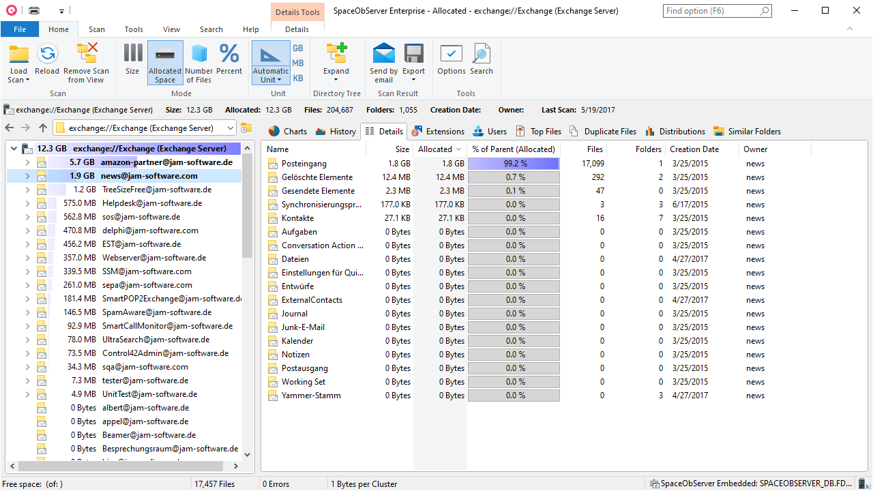Select Webserver@jam-software.de in the tree

(154, 258)
